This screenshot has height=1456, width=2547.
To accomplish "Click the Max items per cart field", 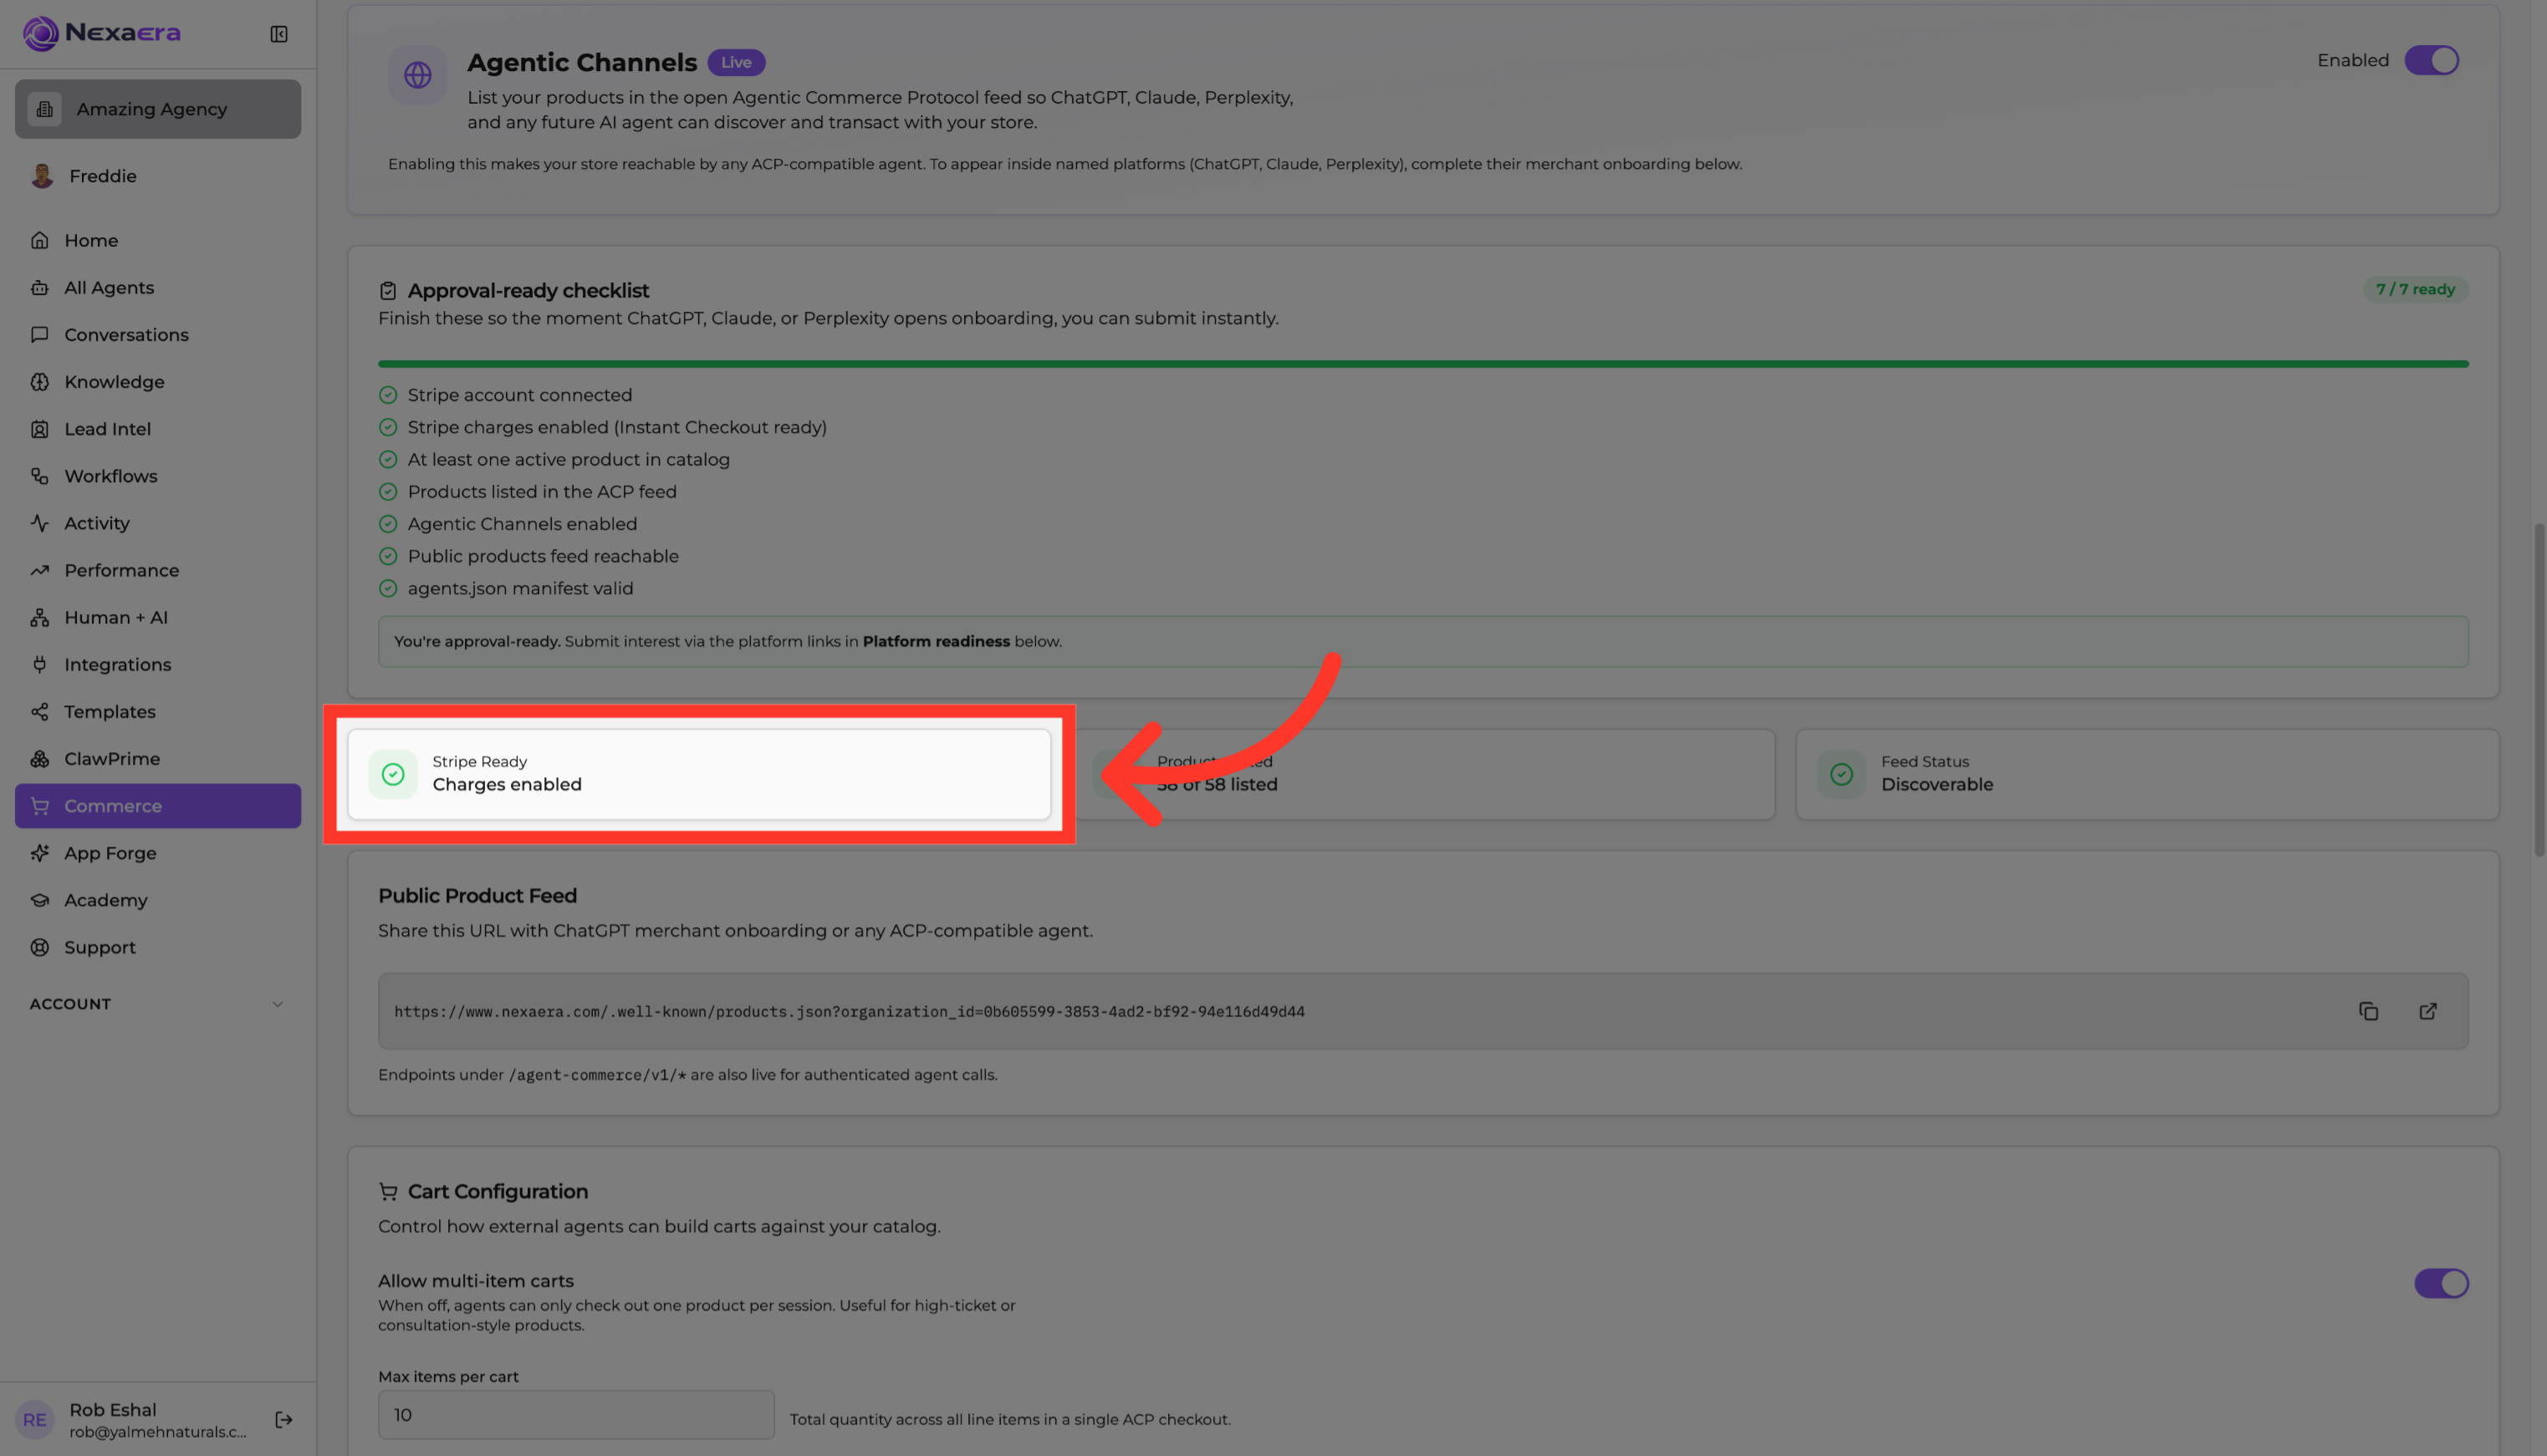I will pos(576,1415).
